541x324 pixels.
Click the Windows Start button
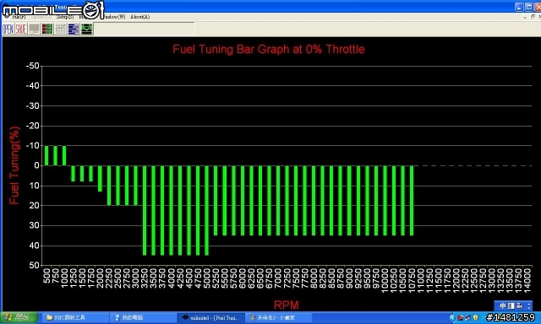pos(19,317)
